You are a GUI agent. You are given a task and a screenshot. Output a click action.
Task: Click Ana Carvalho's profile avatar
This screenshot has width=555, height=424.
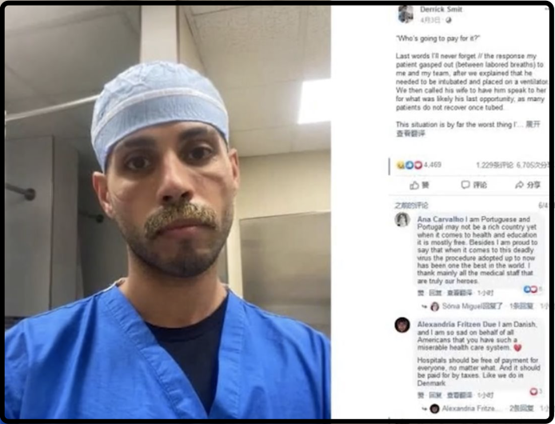click(x=402, y=220)
